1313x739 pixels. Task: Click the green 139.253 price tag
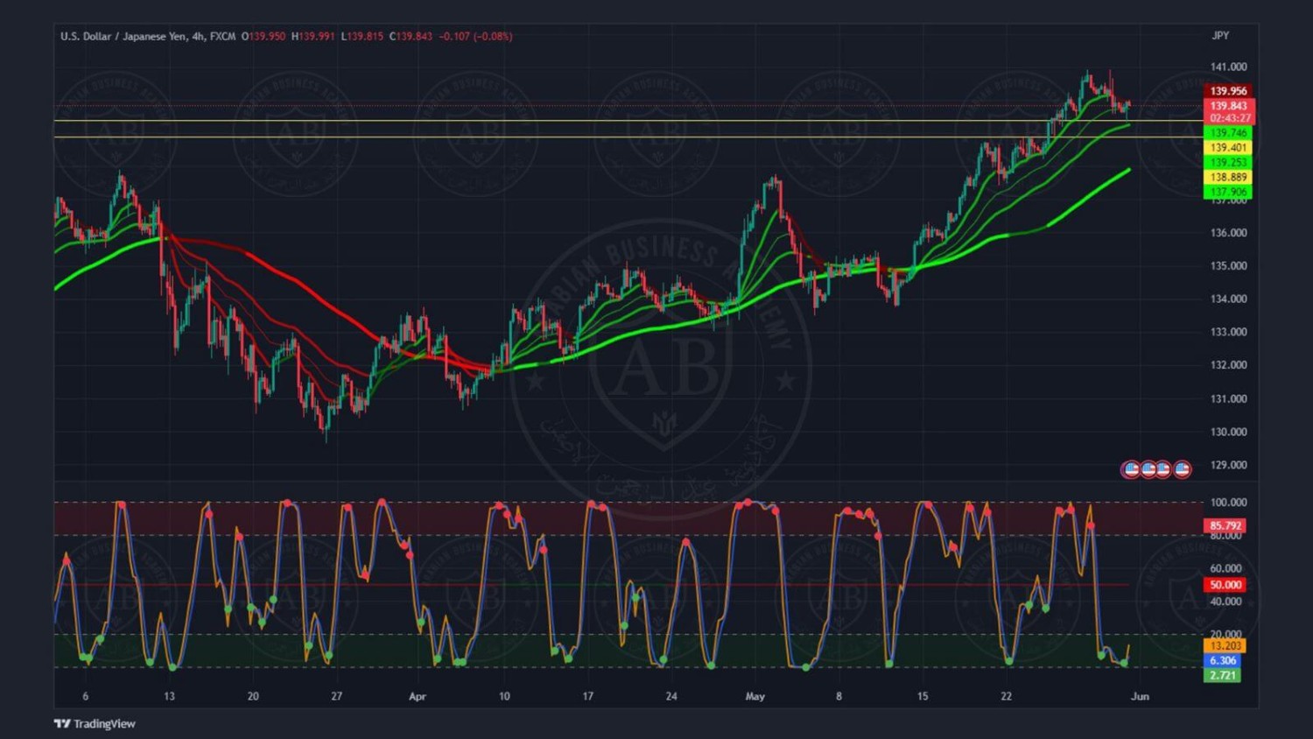[1228, 163]
